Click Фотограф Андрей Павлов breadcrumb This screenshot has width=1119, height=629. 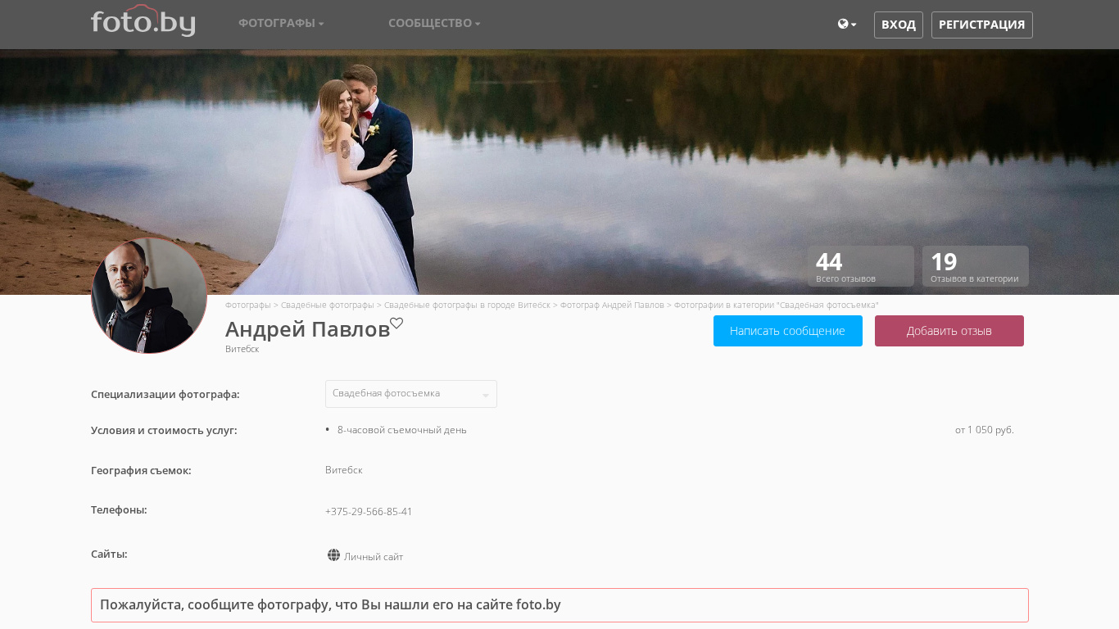click(x=612, y=305)
